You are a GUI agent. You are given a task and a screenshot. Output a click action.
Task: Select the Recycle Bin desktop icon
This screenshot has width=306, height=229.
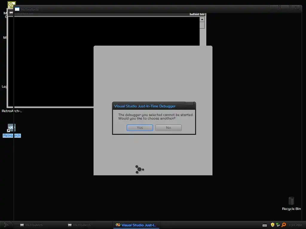point(291,201)
